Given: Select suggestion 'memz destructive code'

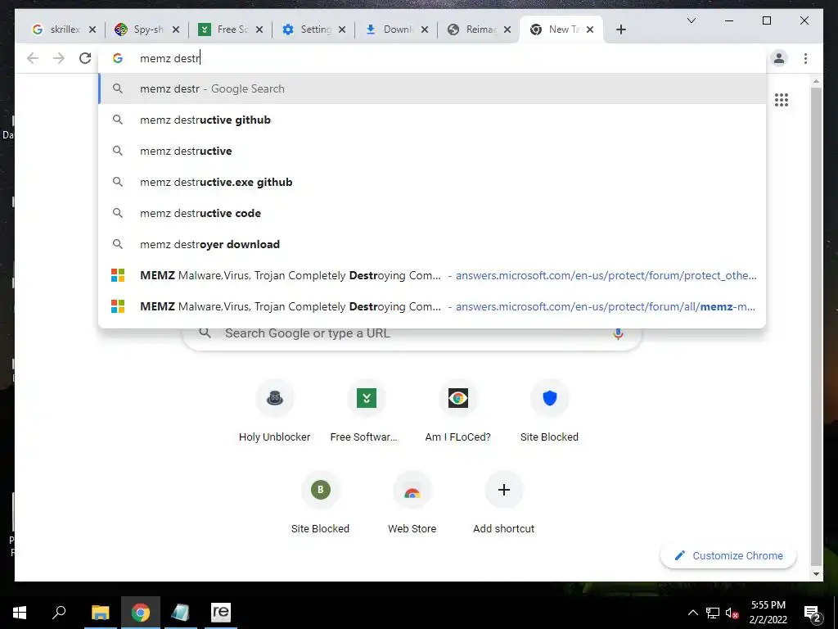Looking at the screenshot, I should [432, 213].
